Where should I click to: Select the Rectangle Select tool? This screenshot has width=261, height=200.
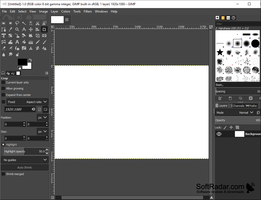(x=3, y=23)
